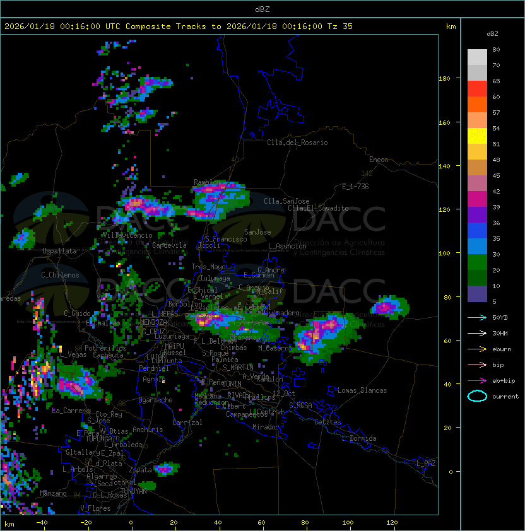Click the yellow eburn arrow icon in legend
The width and height of the screenshot is (525, 531).
(477, 349)
